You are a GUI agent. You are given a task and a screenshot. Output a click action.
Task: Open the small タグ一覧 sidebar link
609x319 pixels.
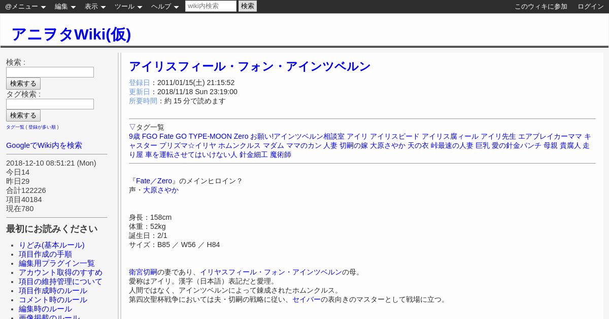click(15, 127)
